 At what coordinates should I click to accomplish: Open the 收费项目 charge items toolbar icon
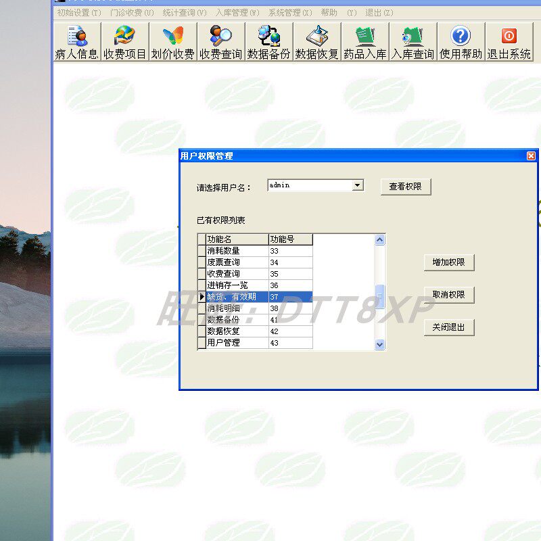tap(125, 42)
